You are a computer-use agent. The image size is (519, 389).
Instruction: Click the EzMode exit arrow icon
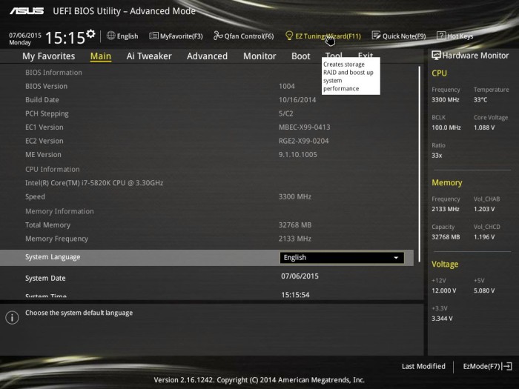click(506, 366)
